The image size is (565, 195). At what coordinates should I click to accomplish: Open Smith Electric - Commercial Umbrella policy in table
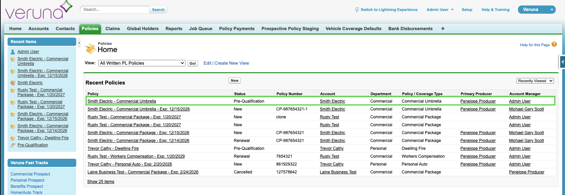122,101
